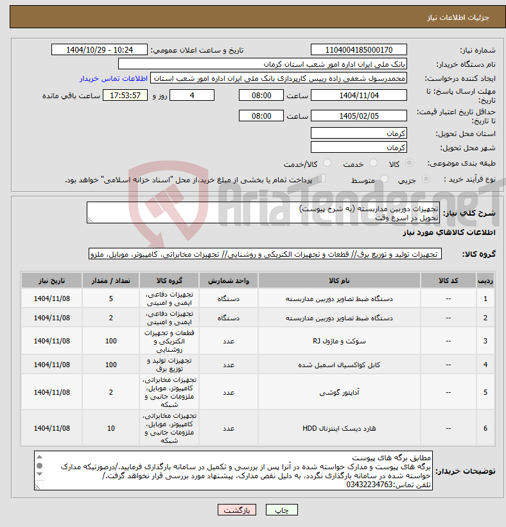Open the buyer contact information link
Screen dimensions: 506x527
[114, 78]
